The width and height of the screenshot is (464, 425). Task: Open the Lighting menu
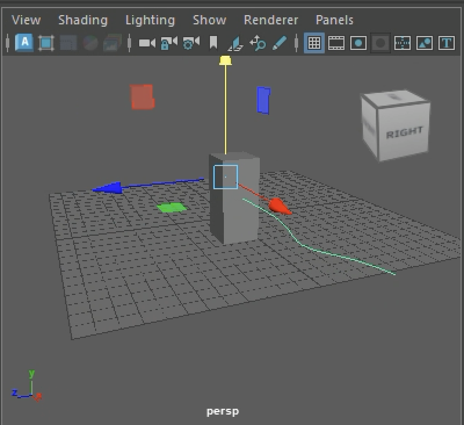coord(150,20)
